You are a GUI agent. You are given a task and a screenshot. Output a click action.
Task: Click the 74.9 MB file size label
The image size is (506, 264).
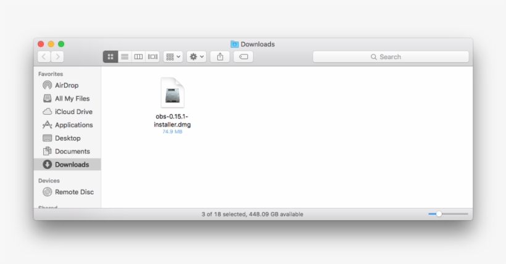[x=172, y=131]
